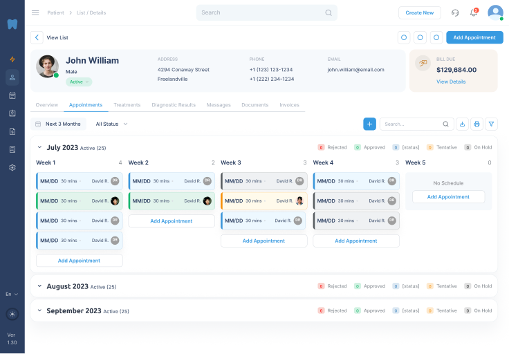Click the print icon in appointments toolbar

pyautogui.click(x=476, y=124)
